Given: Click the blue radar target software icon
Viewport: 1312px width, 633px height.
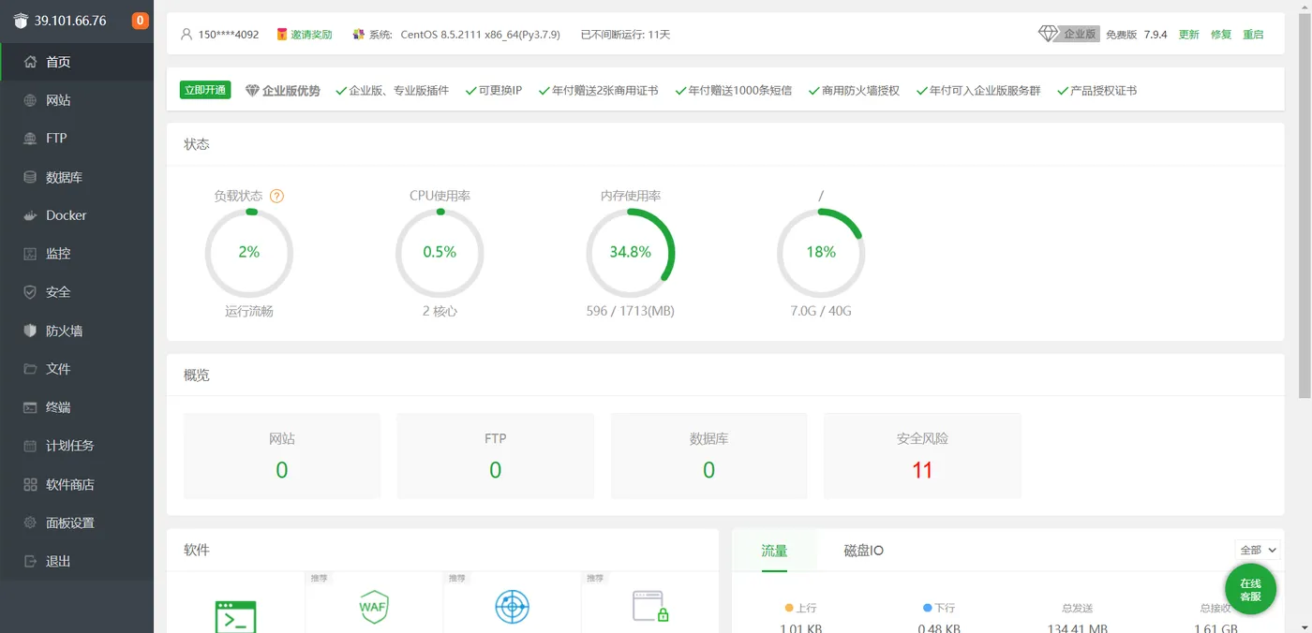Looking at the screenshot, I should click(512, 607).
